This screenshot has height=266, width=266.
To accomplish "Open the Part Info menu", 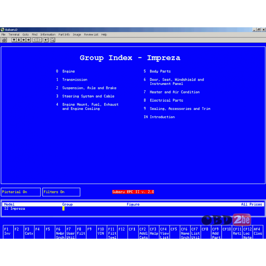I will pyautogui.click(x=64, y=34).
